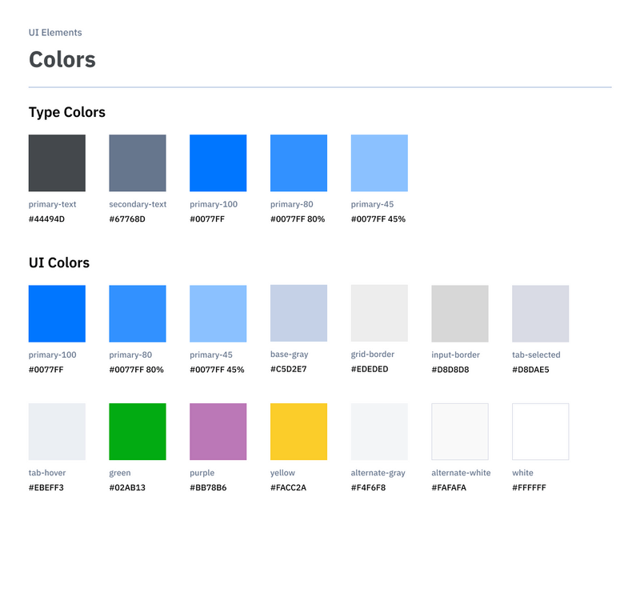Click the alternate-gray color swatch

click(x=379, y=432)
